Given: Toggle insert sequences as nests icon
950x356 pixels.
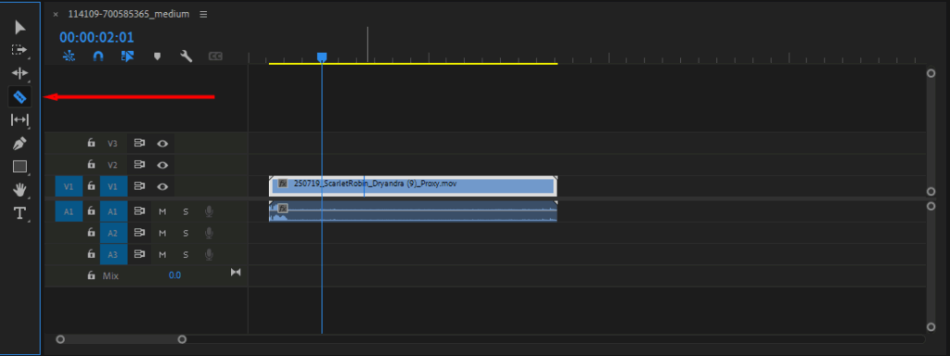Looking at the screenshot, I should 69,57.
